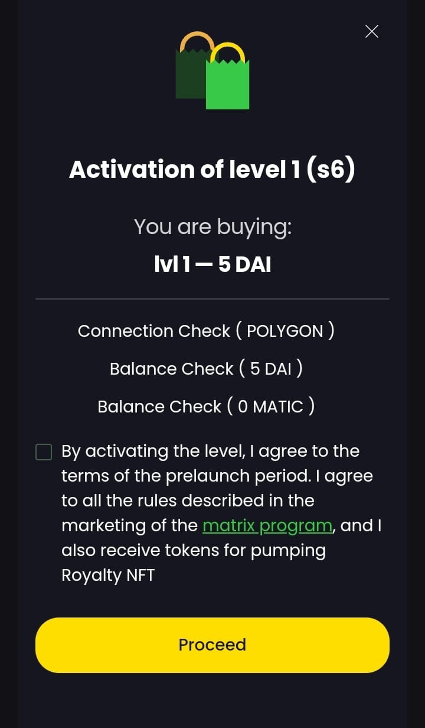Screen dimensions: 425x728
Task: Click the You are buying label
Action: 212,226
